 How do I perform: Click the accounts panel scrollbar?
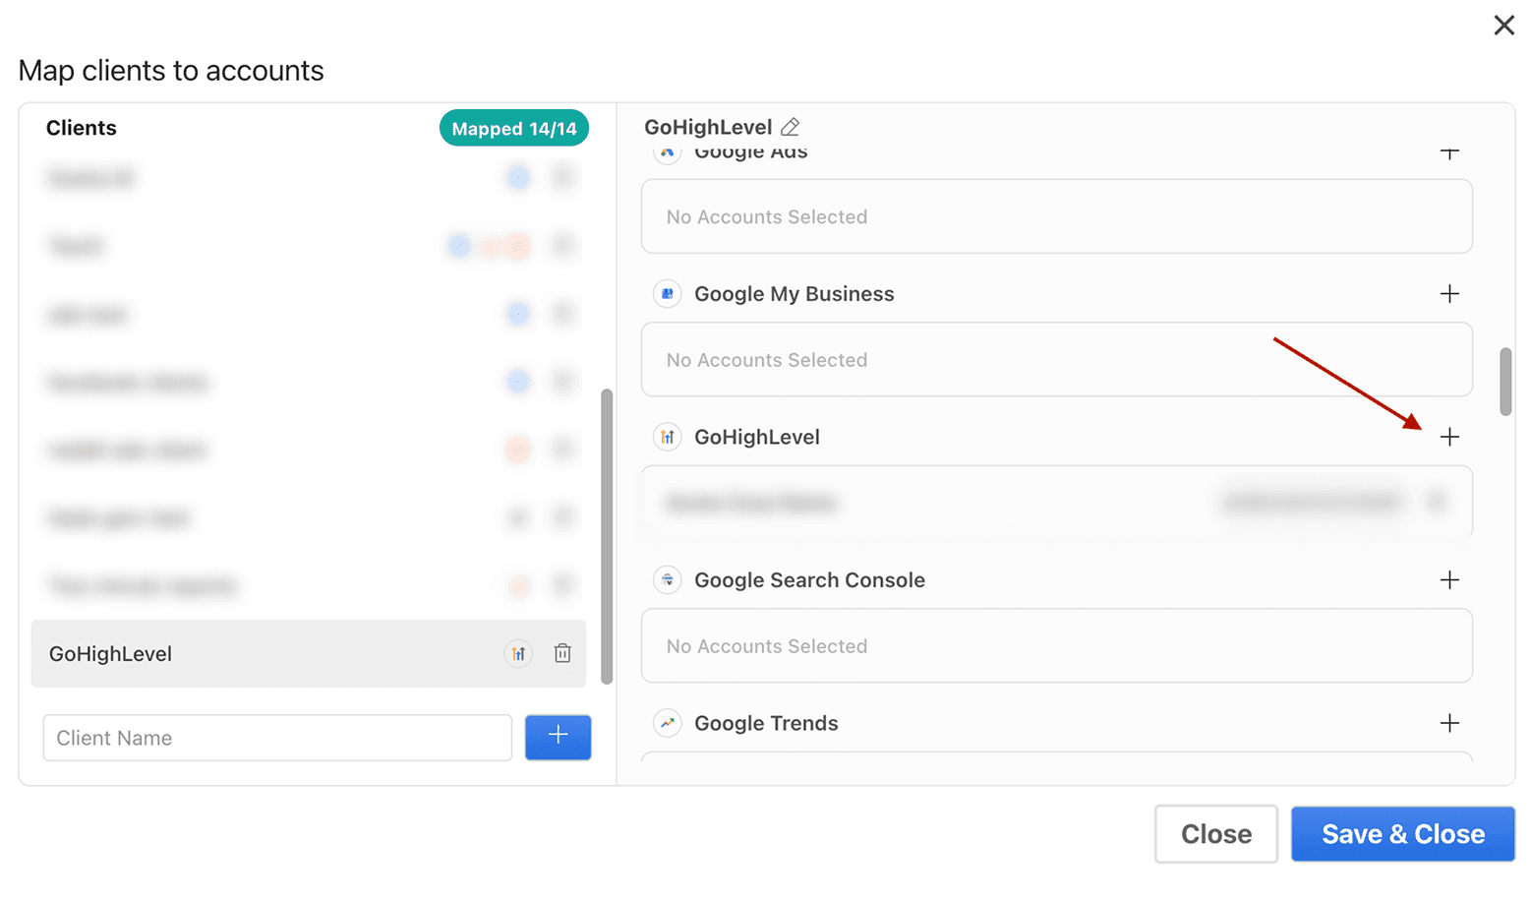coord(1505,382)
